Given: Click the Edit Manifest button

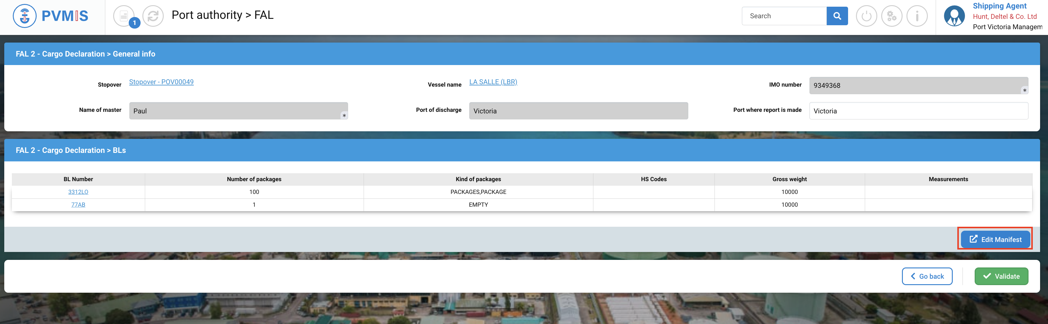Looking at the screenshot, I should 995,240.
